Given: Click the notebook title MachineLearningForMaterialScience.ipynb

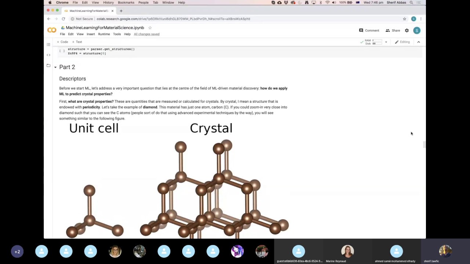Looking at the screenshot, I should (105, 28).
